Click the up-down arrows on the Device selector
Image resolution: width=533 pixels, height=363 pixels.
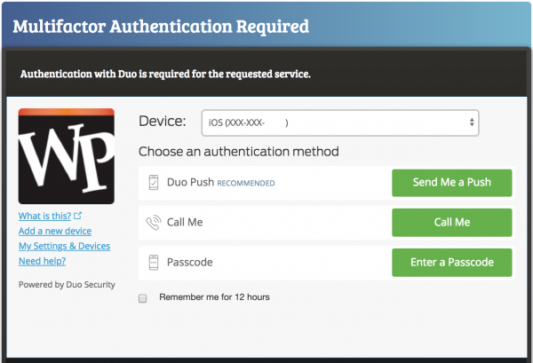pos(471,122)
